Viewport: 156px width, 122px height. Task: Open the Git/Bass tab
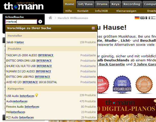[86, 4]
